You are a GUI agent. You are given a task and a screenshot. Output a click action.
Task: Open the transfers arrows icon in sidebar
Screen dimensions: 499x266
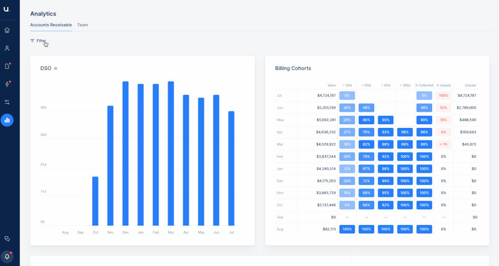click(7, 102)
